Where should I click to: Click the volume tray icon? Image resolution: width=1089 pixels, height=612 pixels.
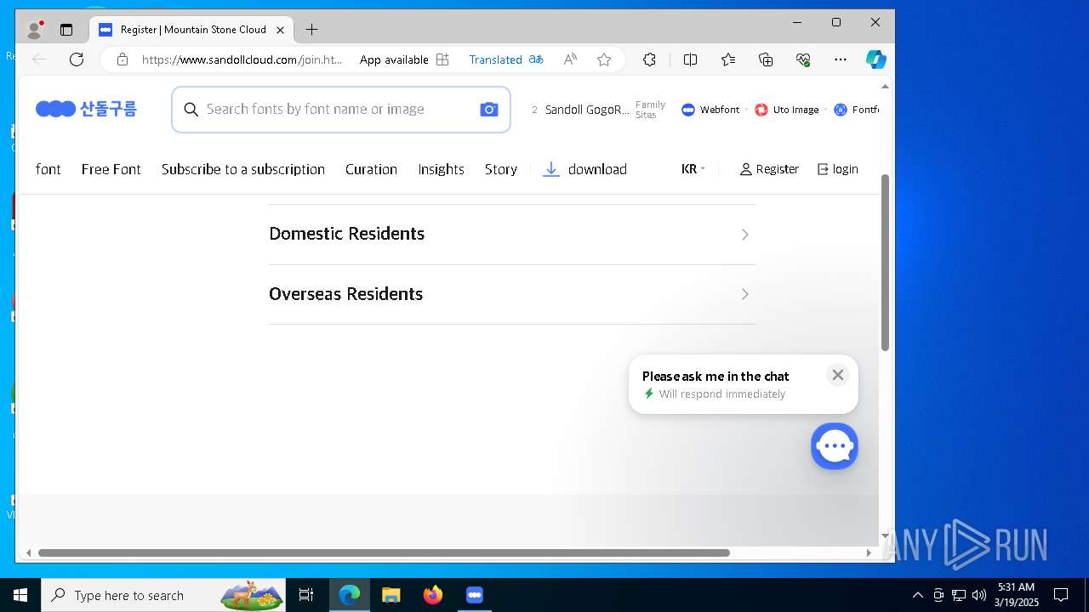pyautogui.click(x=979, y=595)
